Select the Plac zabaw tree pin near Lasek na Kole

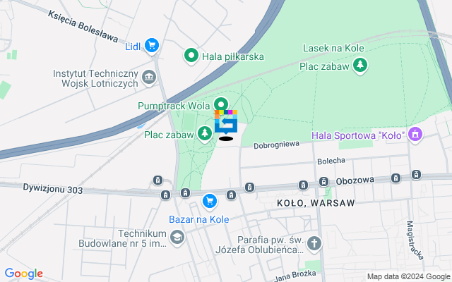[x=359, y=66]
